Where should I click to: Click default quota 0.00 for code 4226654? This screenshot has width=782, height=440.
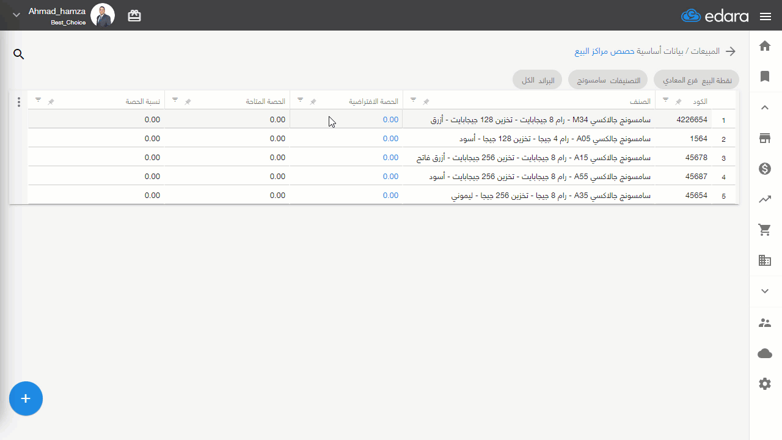(x=390, y=120)
